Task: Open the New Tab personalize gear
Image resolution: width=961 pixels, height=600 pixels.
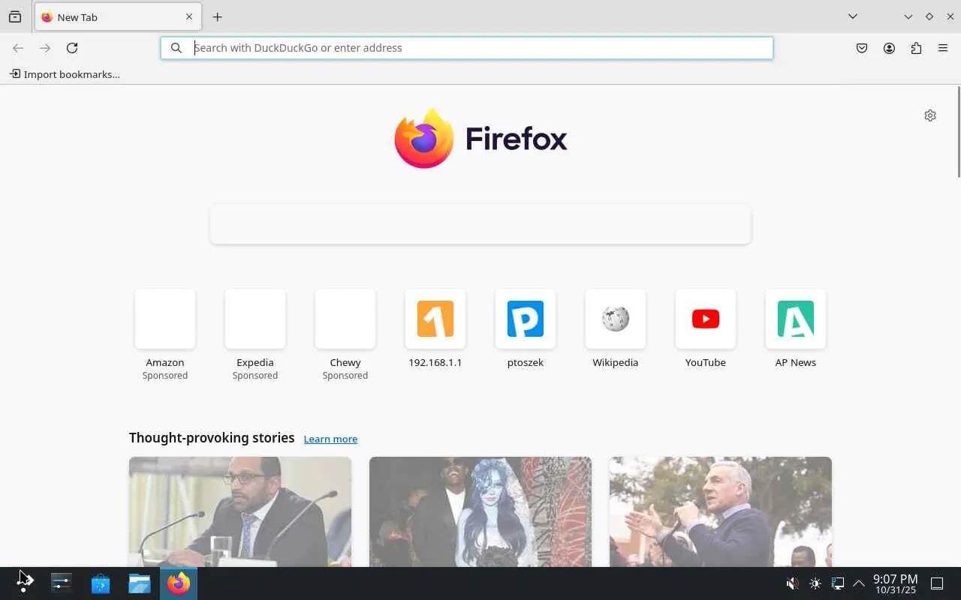Action: [x=930, y=115]
